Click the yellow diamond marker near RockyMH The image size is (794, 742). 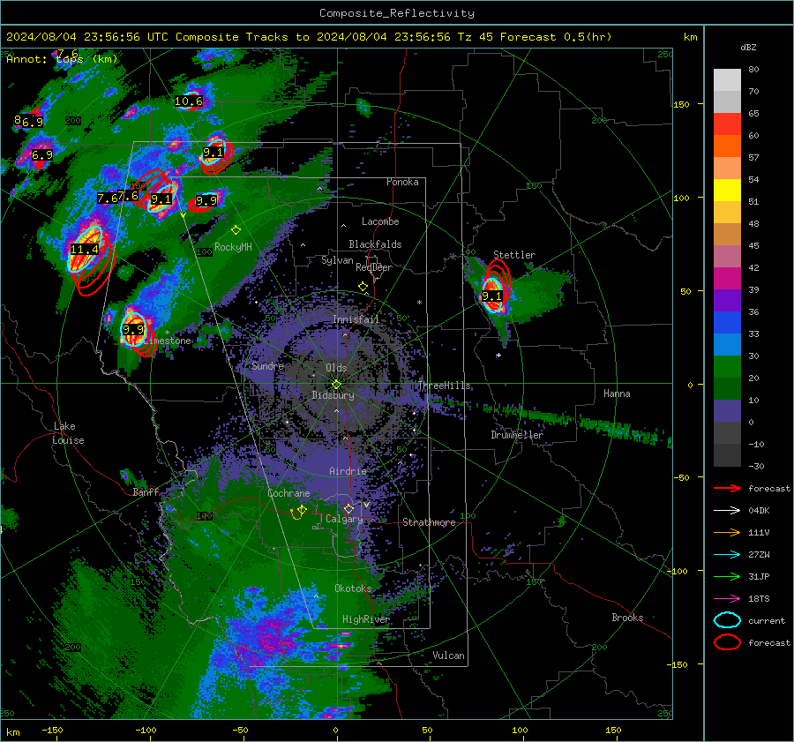tap(236, 230)
